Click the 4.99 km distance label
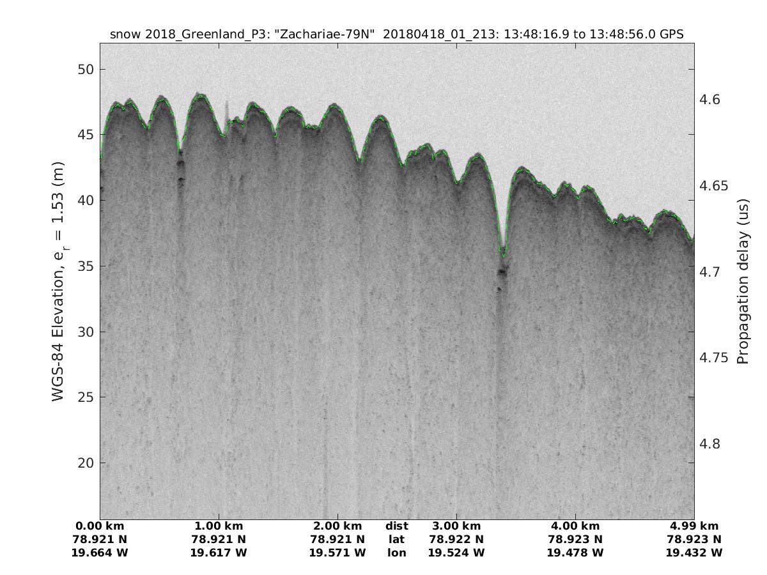Image resolution: width=767 pixels, height=575 pixels. pyautogui.click(x=694, y=526)
